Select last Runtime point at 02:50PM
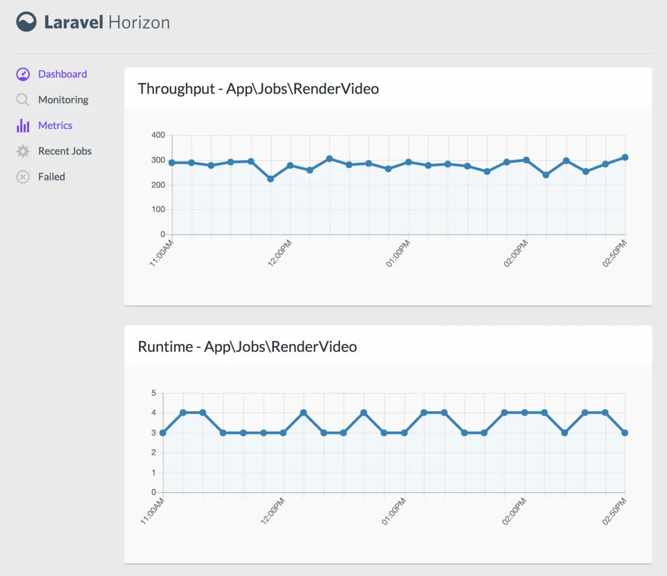This screenshot has width=667, height=576. (625, 433)
